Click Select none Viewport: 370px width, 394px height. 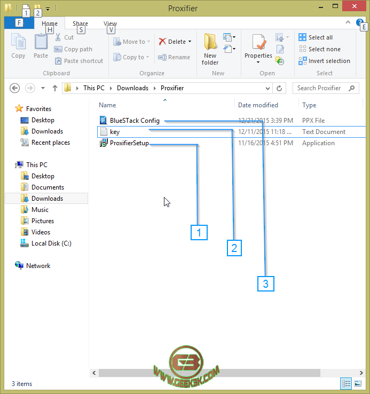tap(320, 49)
